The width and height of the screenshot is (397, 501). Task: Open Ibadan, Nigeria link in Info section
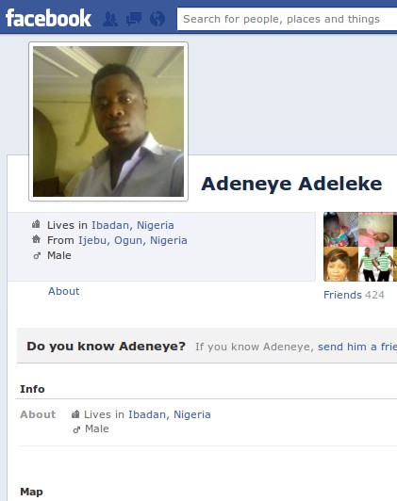170,414
